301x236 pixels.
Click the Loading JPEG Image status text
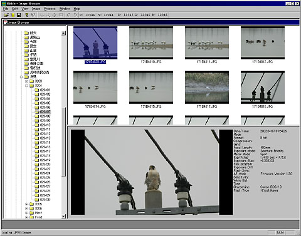pyautogui.click(x=16, y=232)
